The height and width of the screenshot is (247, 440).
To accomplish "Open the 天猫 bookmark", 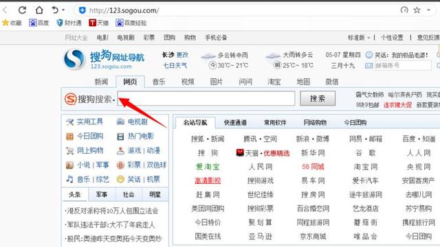I will [x=98, y=23].
